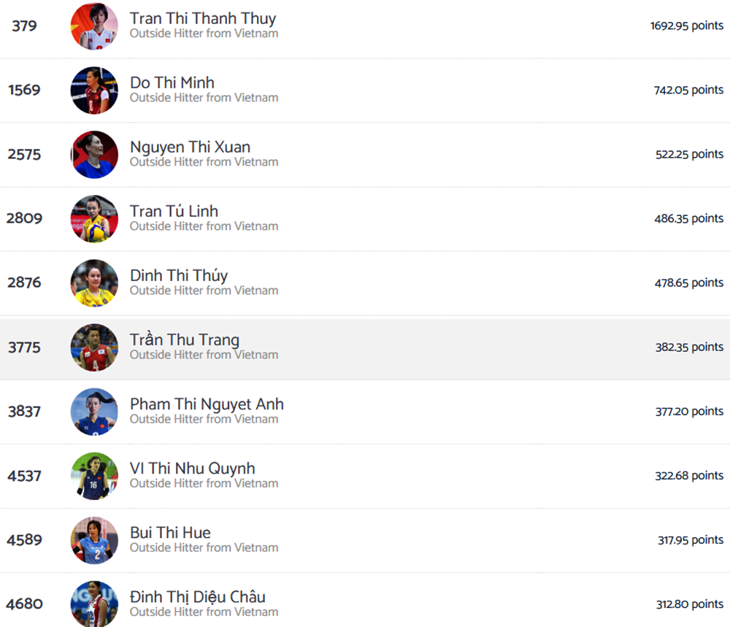The height and width of the screenshot is (627, 730).
Task: Open the Tran Thi Thanh Thuy name link
Action: [203, 19]
